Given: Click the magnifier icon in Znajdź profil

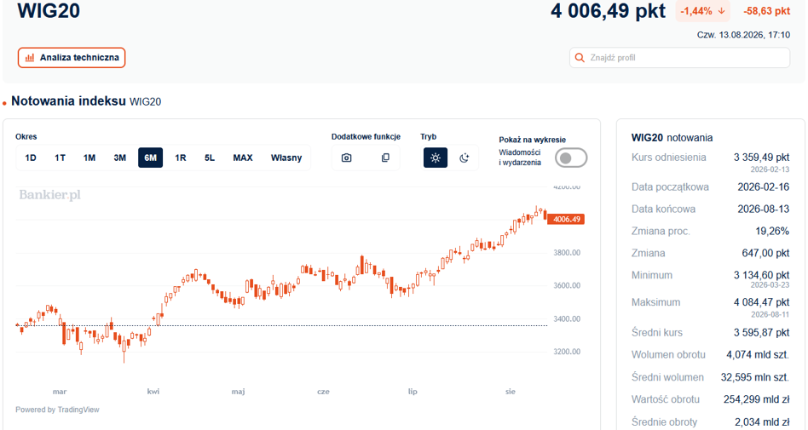Looking at the screenshot, I should [580, 58].
